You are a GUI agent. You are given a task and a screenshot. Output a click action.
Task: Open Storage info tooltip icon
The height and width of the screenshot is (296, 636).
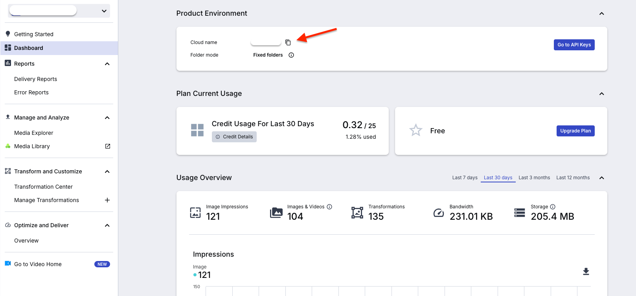pyautogui.click(x=553, y=207)
